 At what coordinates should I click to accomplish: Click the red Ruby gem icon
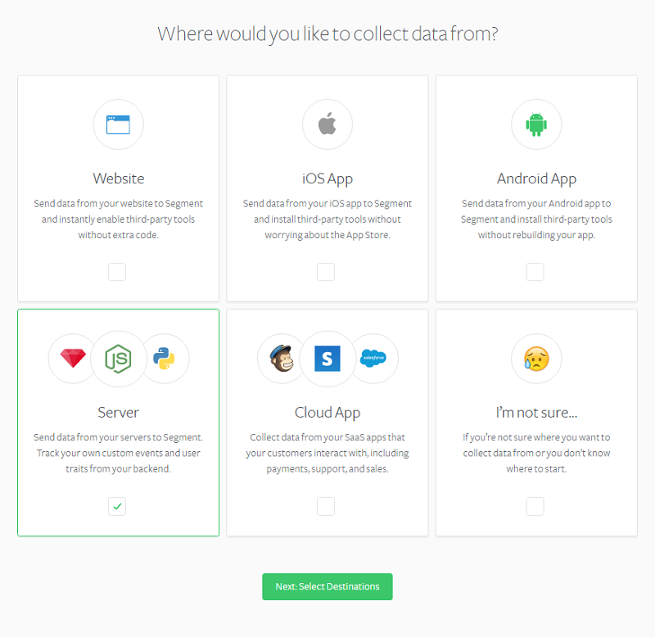(x=73, y=359)
